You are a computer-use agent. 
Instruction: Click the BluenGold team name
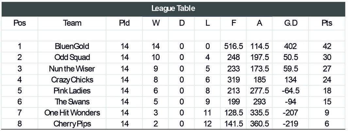[x=72, y=46]
